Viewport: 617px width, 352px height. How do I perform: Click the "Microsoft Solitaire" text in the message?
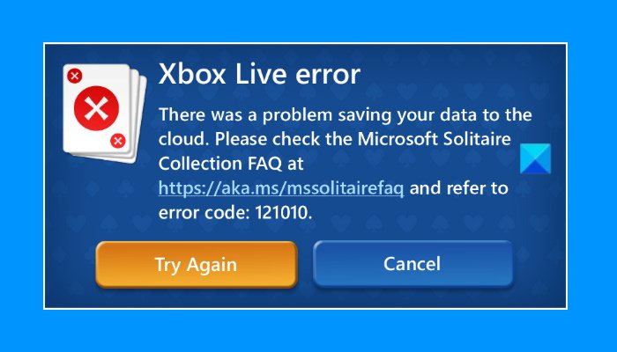(x=435, y=139)
